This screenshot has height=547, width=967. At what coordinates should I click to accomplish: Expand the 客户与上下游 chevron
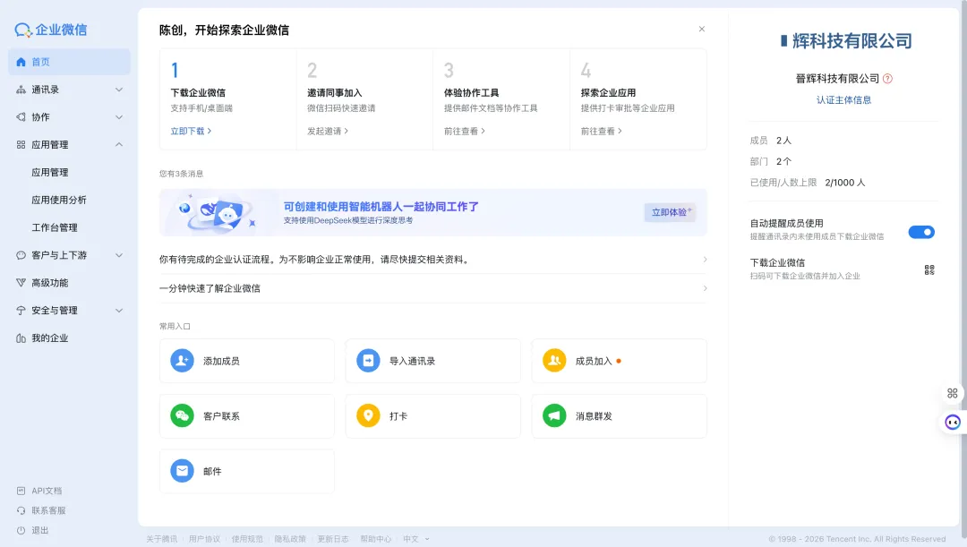[119, 254]
